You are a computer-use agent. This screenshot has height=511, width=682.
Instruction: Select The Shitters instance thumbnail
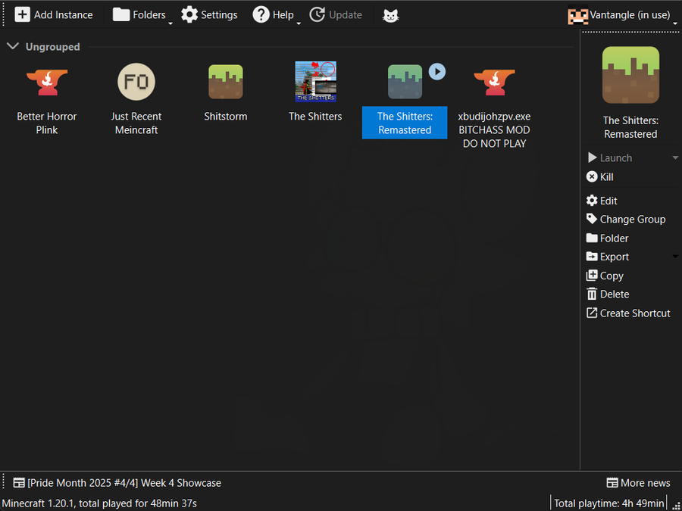[x=316, y=82]
